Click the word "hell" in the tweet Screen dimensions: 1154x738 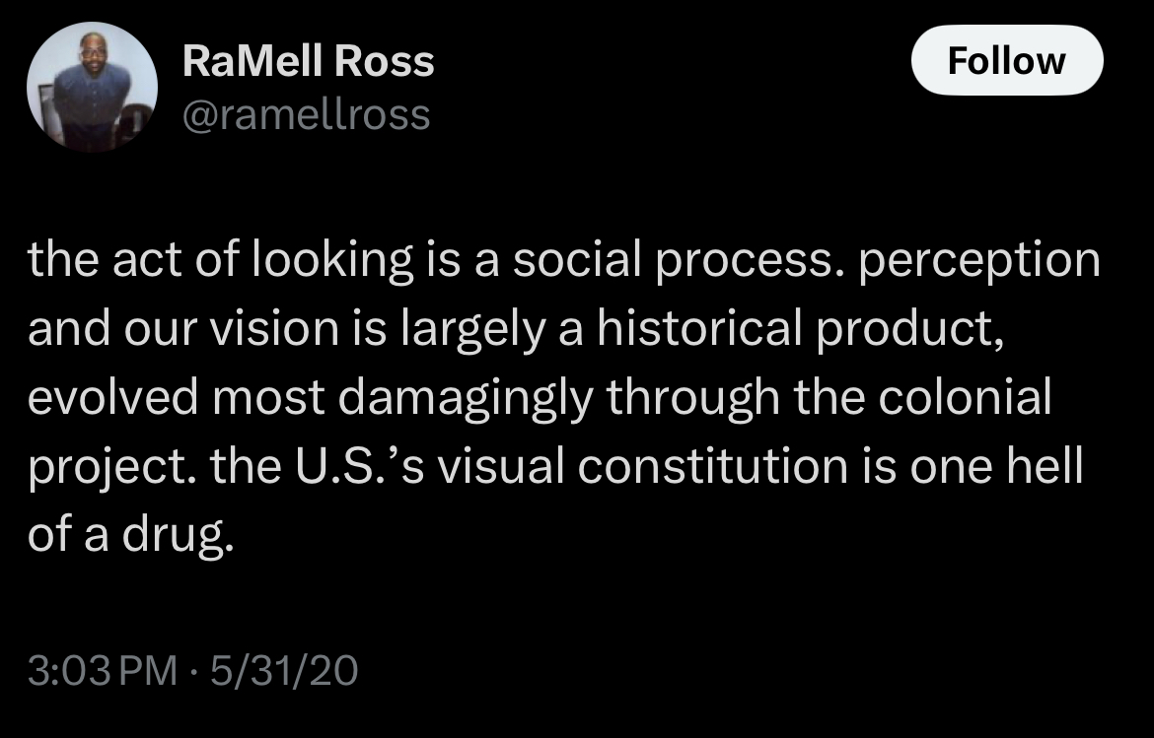[1048, 466]
